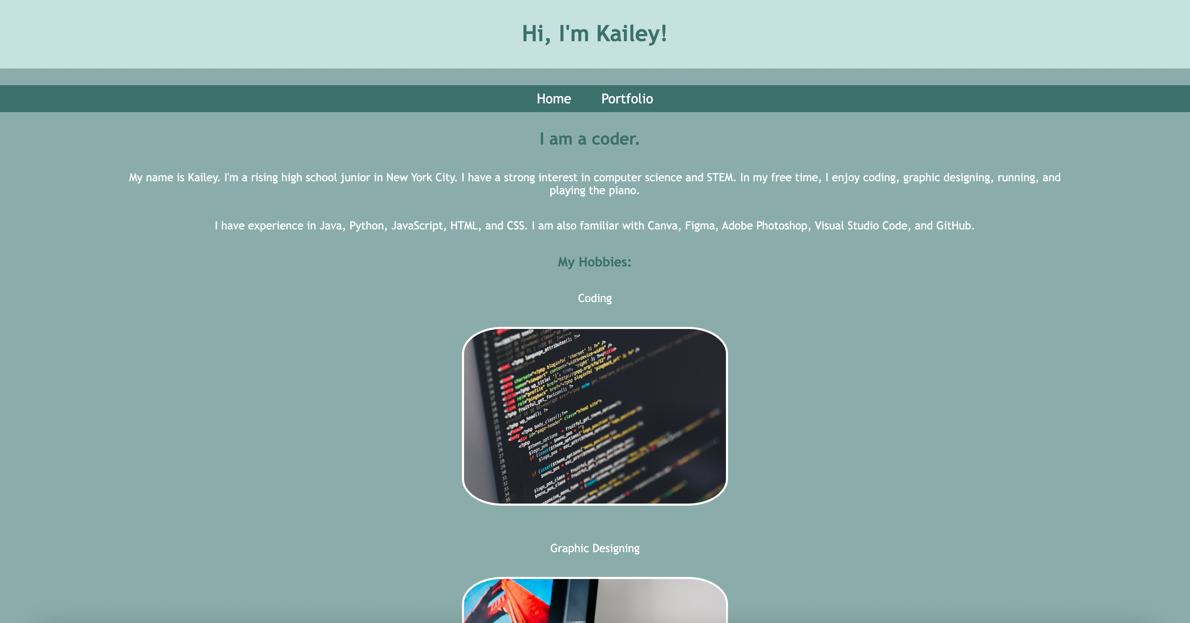Screen dimensions: 1190x623
Task: Click the 'Coding' hobby label
Action: (x=595, y=299)
